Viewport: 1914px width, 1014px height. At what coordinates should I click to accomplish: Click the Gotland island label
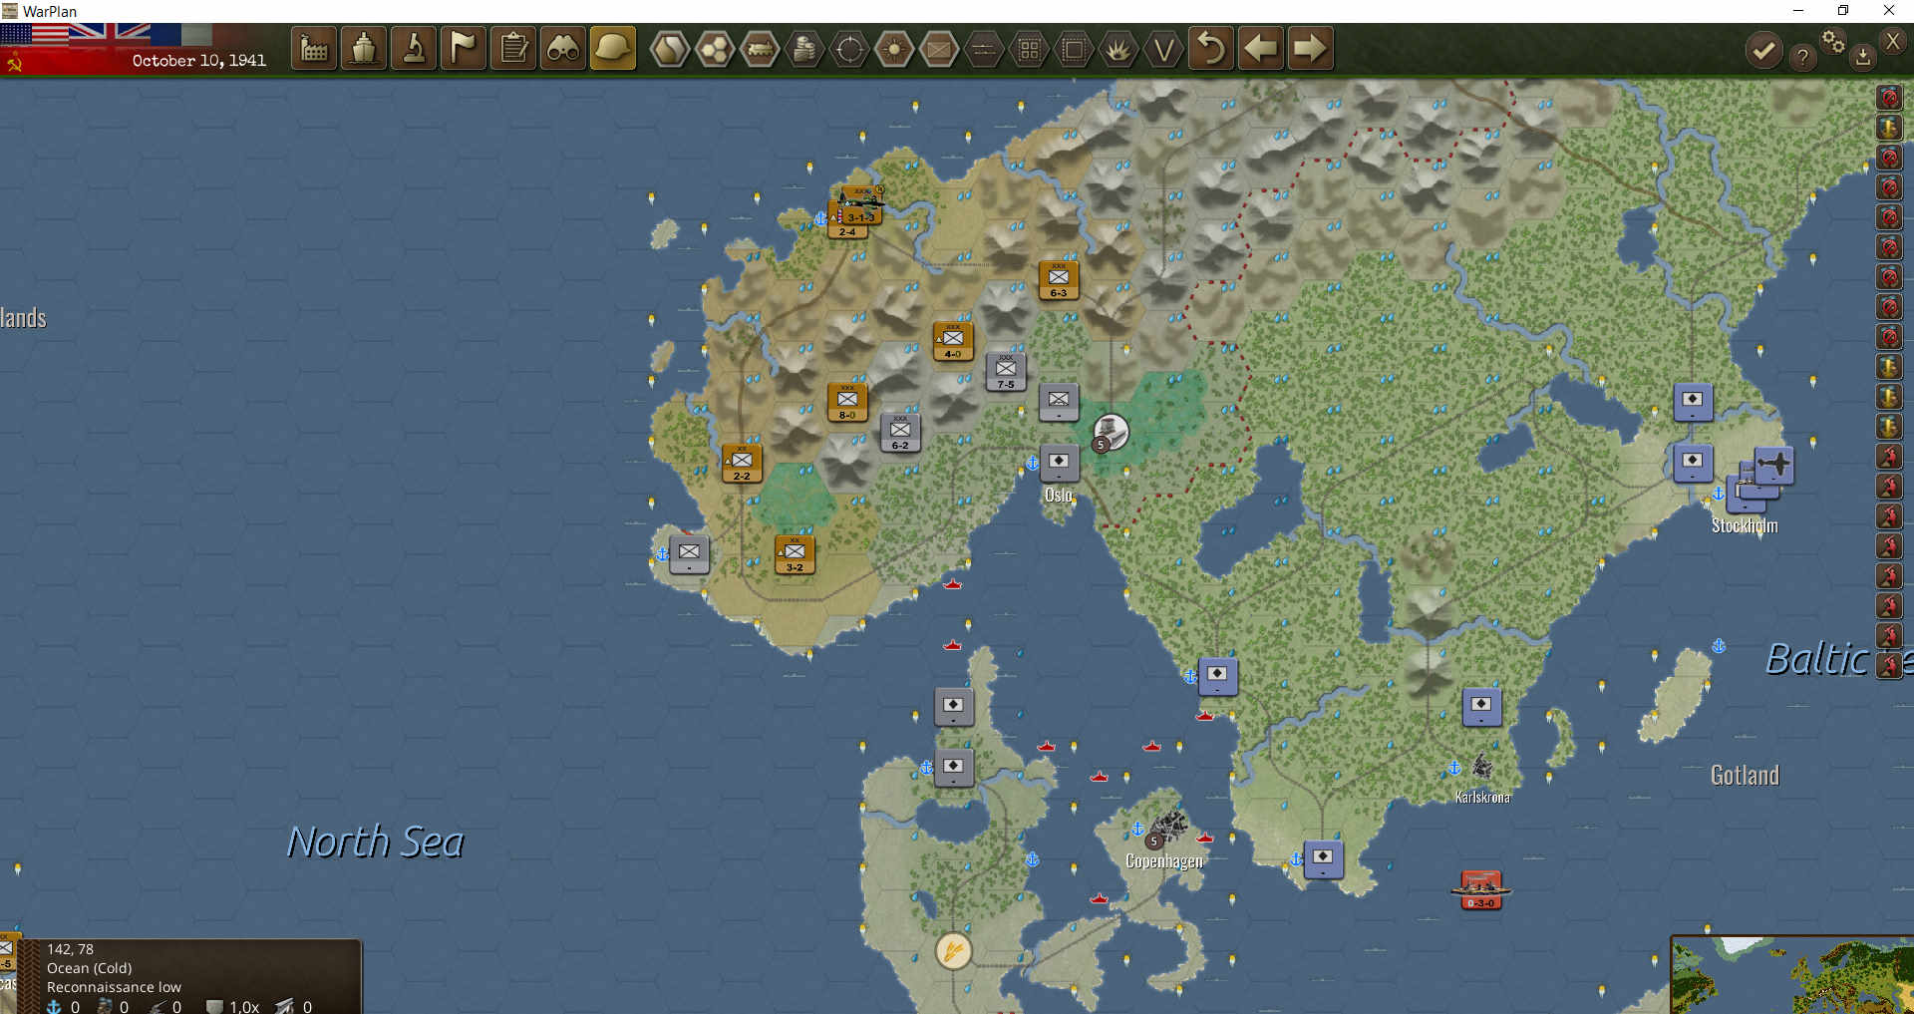[x=1745, y=775]
